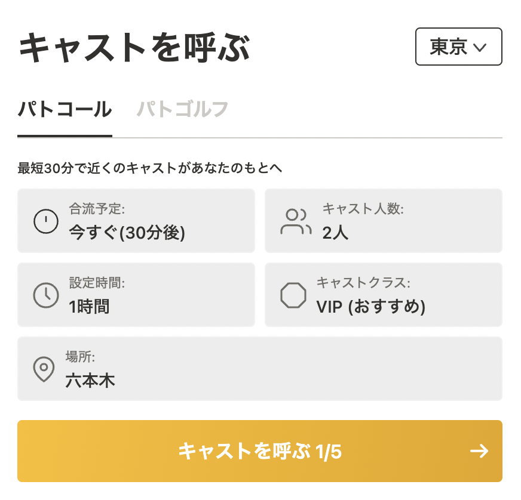521x500 pixels.
Task: Click the clock icon beside 設定時間
Action: [45, 295]
